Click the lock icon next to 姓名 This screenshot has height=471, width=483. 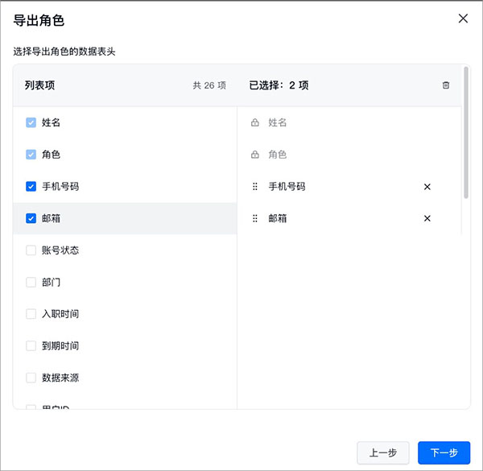pos(255,123)
